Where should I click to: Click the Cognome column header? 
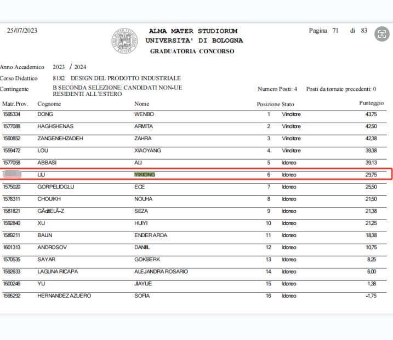[x=49, y=104]
